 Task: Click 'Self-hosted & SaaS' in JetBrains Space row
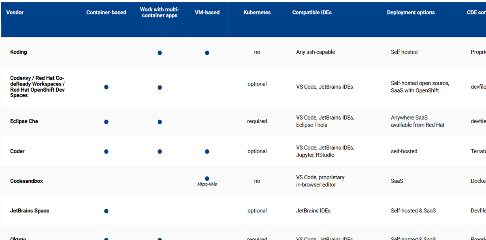[x=414, y=211]
